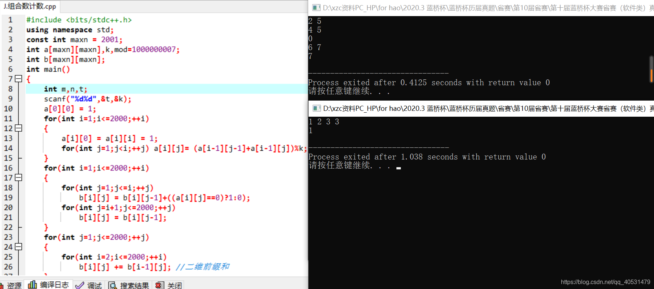Place cursor on '#include <bits/stdc++.h>' line
The image size is (654, 289).
[x=79, y=20]
